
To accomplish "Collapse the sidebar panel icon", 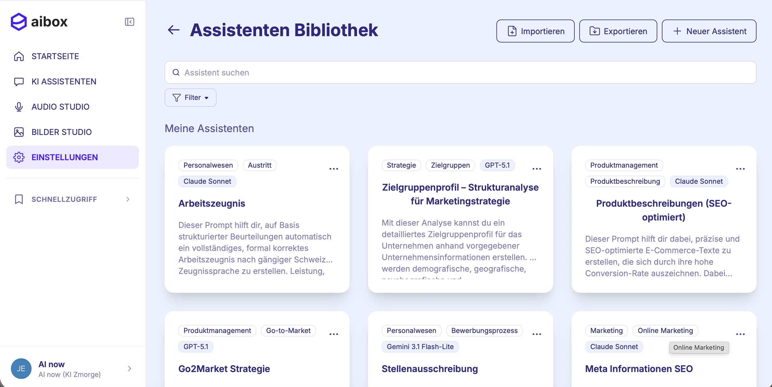I will tap(129, 22).
